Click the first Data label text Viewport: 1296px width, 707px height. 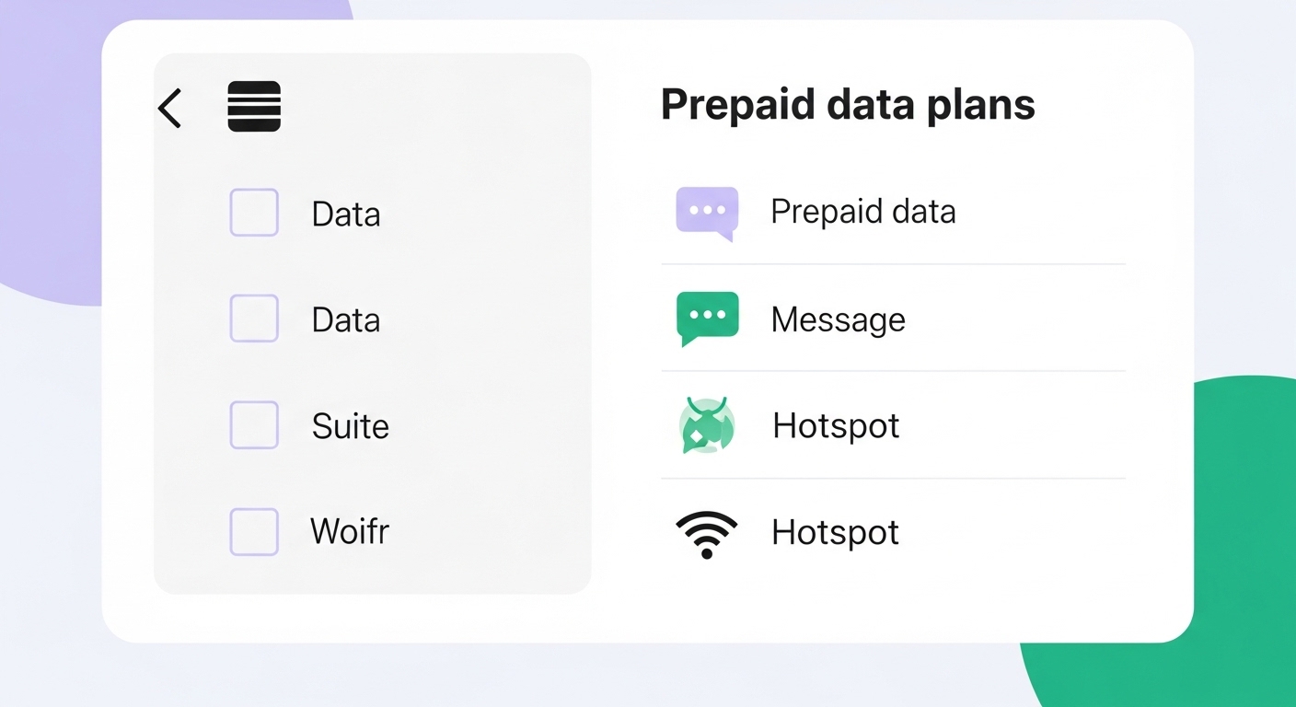click(346, 214)
